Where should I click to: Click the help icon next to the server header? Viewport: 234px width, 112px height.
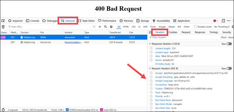[x=151, y=60]
